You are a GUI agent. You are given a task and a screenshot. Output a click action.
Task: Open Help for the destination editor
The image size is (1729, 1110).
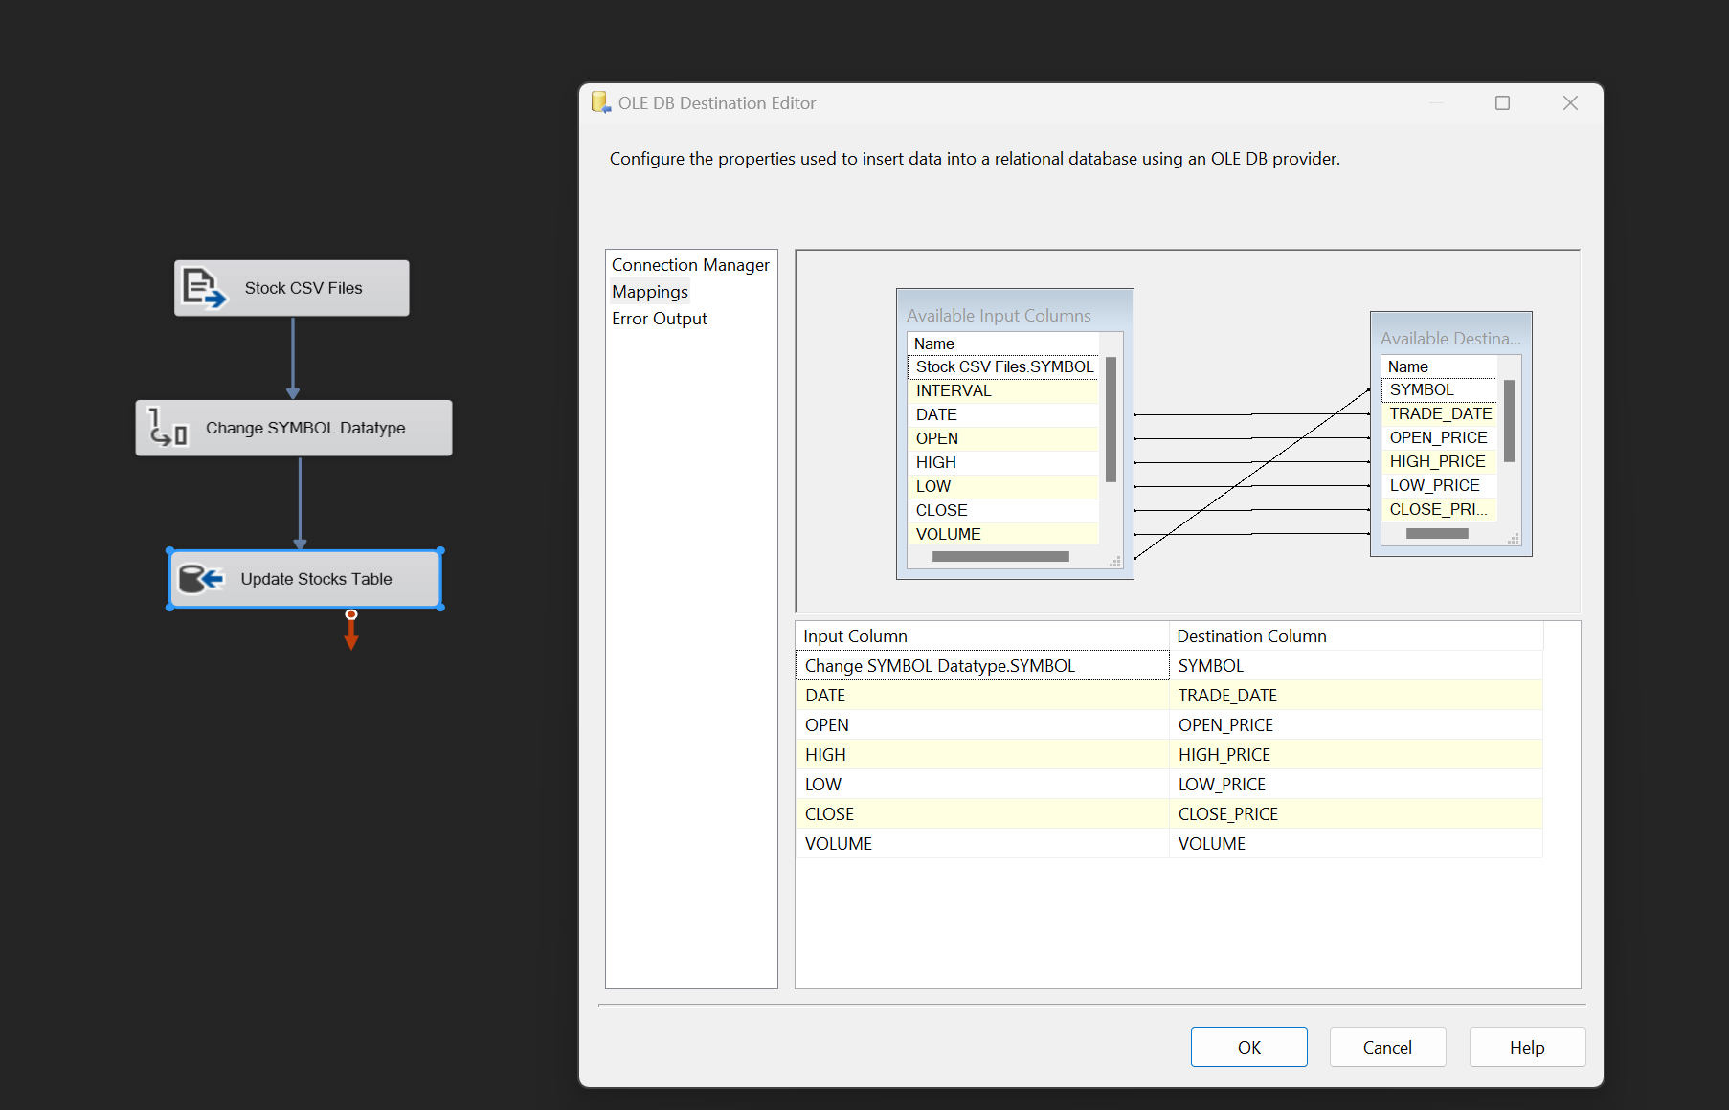click(1526, 1047)
